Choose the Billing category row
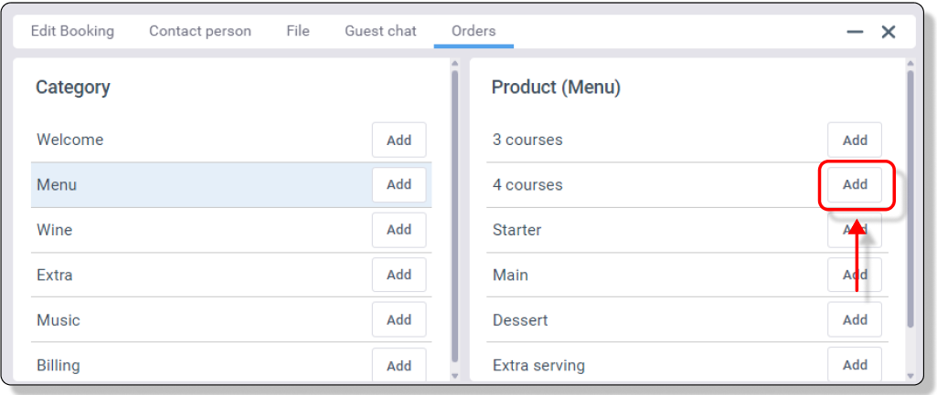This screenshot has width=937, height=395. tap(183, 365)
